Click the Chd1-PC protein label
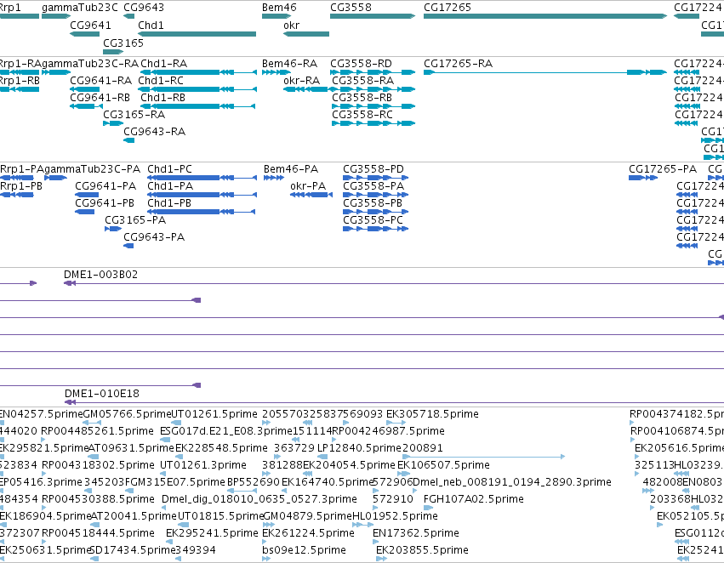This screenshot has width=724, height=563. pyautogui.click(x=169, y=169)
